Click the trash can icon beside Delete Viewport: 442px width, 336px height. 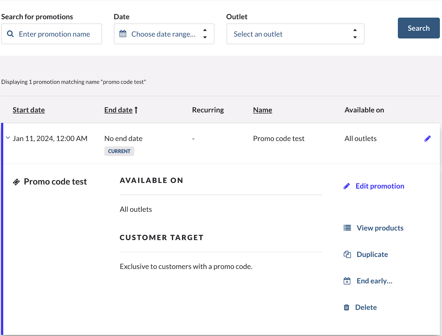click(346, 307)
